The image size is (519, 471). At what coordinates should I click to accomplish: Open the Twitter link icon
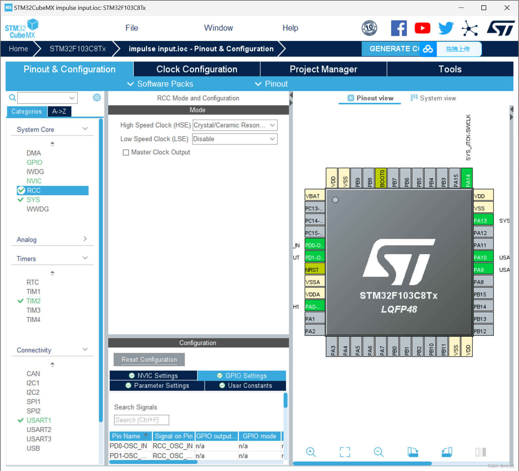[446, 28]
